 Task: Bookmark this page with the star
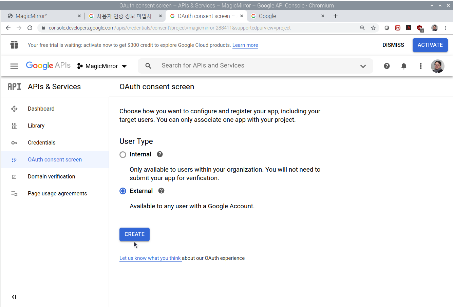373,28
